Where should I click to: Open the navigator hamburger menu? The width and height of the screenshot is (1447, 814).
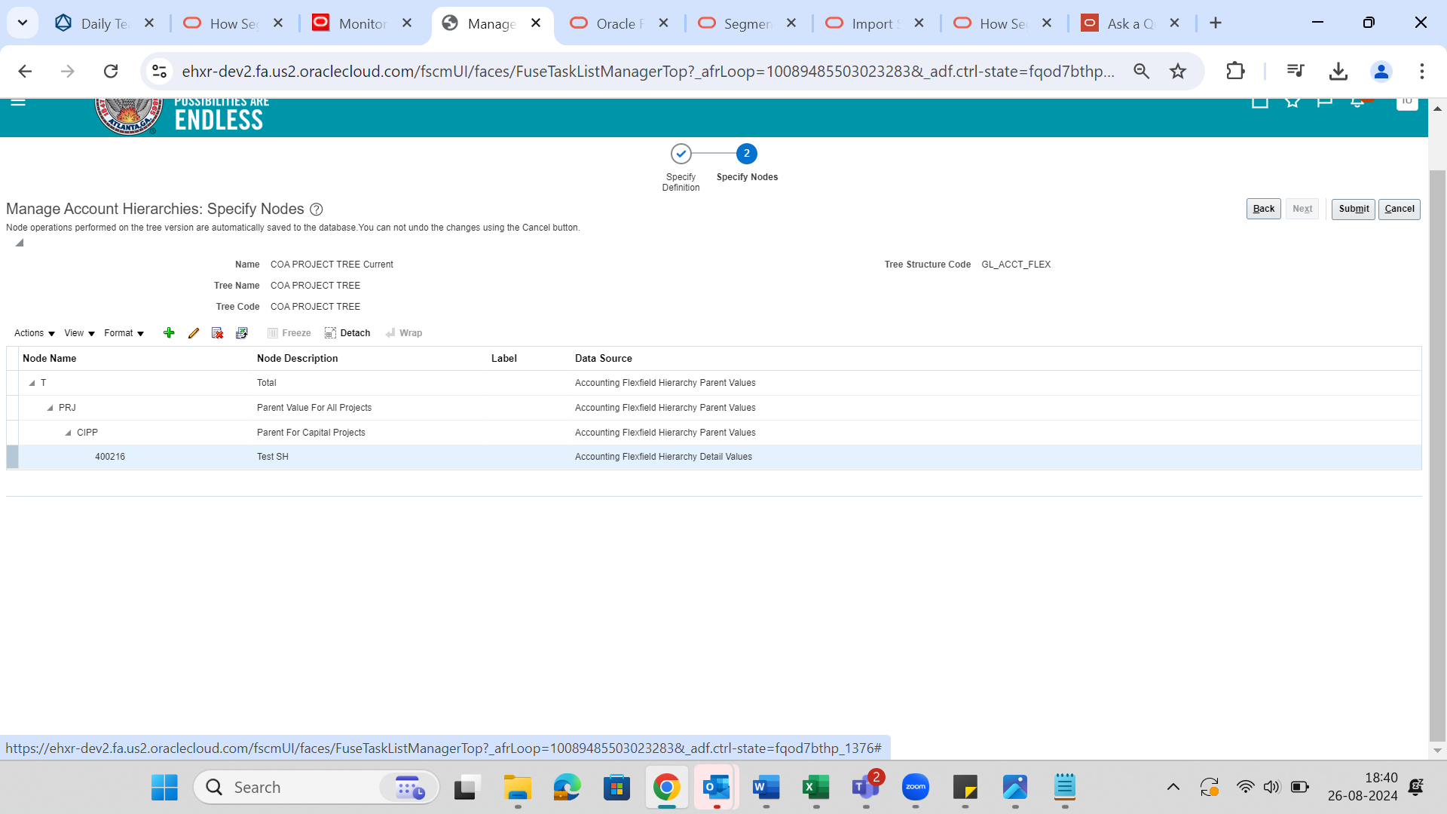point(18,102)
